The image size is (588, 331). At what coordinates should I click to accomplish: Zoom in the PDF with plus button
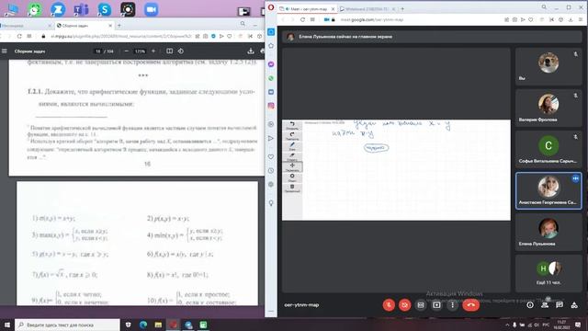coord(153,51)
